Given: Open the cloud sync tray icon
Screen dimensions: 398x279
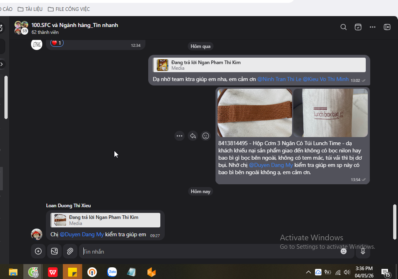Looking at the screenshot, I should [318, 272].
